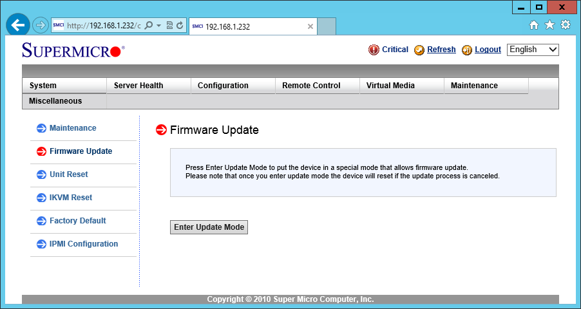Open the Miscellaneous menu

(x=64, y=101)
